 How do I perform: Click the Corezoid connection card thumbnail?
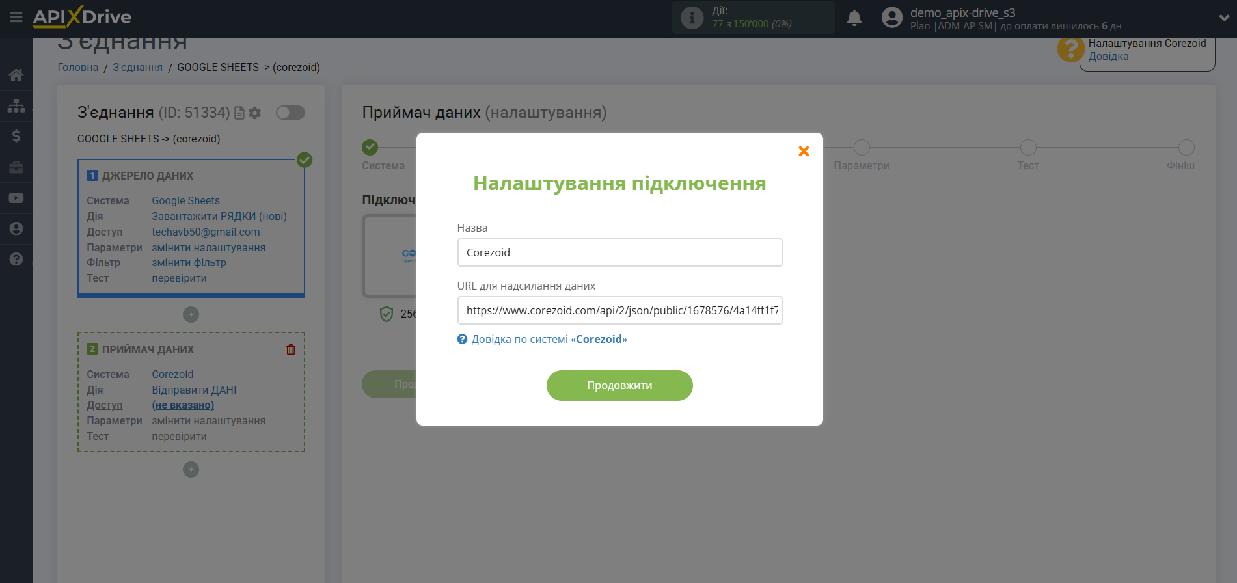coord(390,256)
